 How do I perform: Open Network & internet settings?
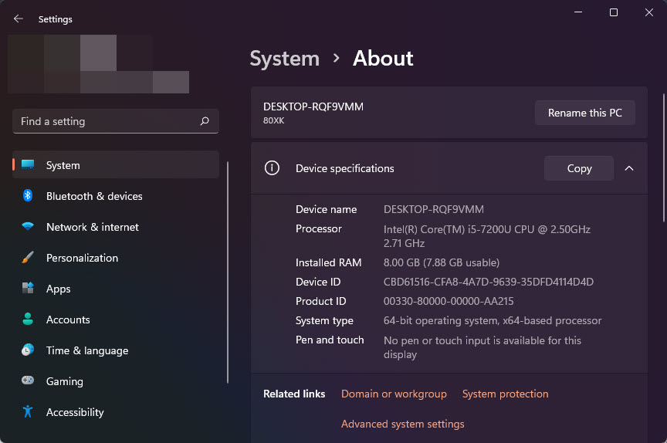[116, 227]
